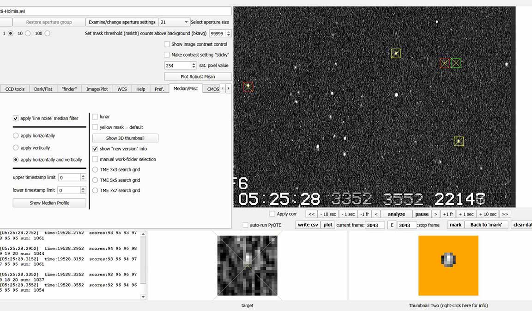Select the radio button labeled 10

point(28,33)
